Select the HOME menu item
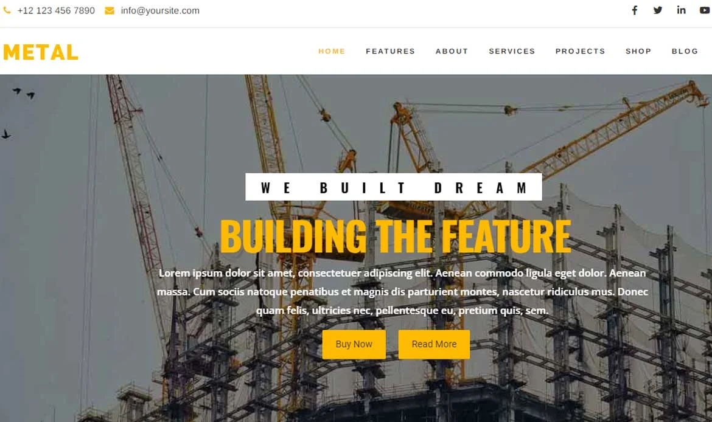The height and width of the screenshot is (422, 712). pyautogui.click(x=332, y=51)
